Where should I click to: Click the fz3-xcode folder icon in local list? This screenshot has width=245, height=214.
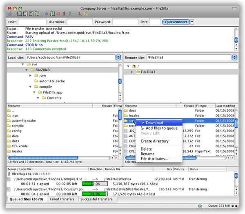(x=9, y=146)
